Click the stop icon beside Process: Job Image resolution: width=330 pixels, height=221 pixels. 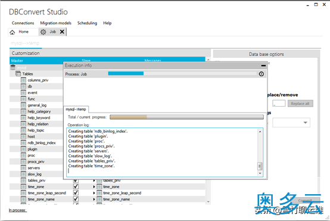(261, 74)
